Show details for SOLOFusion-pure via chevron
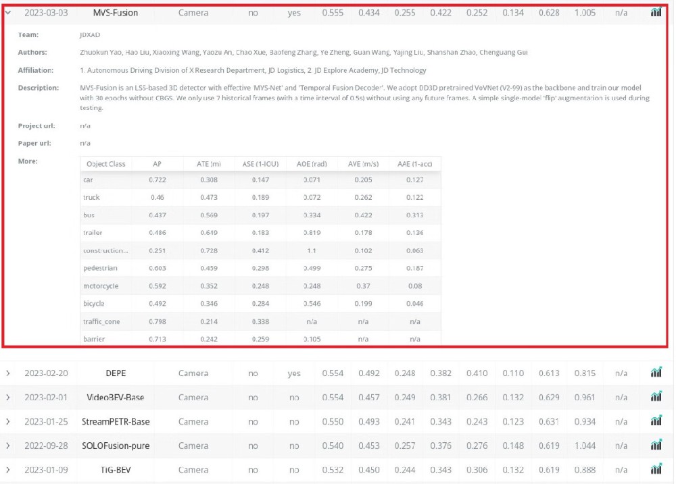The image size is (676, 484). 7,446
